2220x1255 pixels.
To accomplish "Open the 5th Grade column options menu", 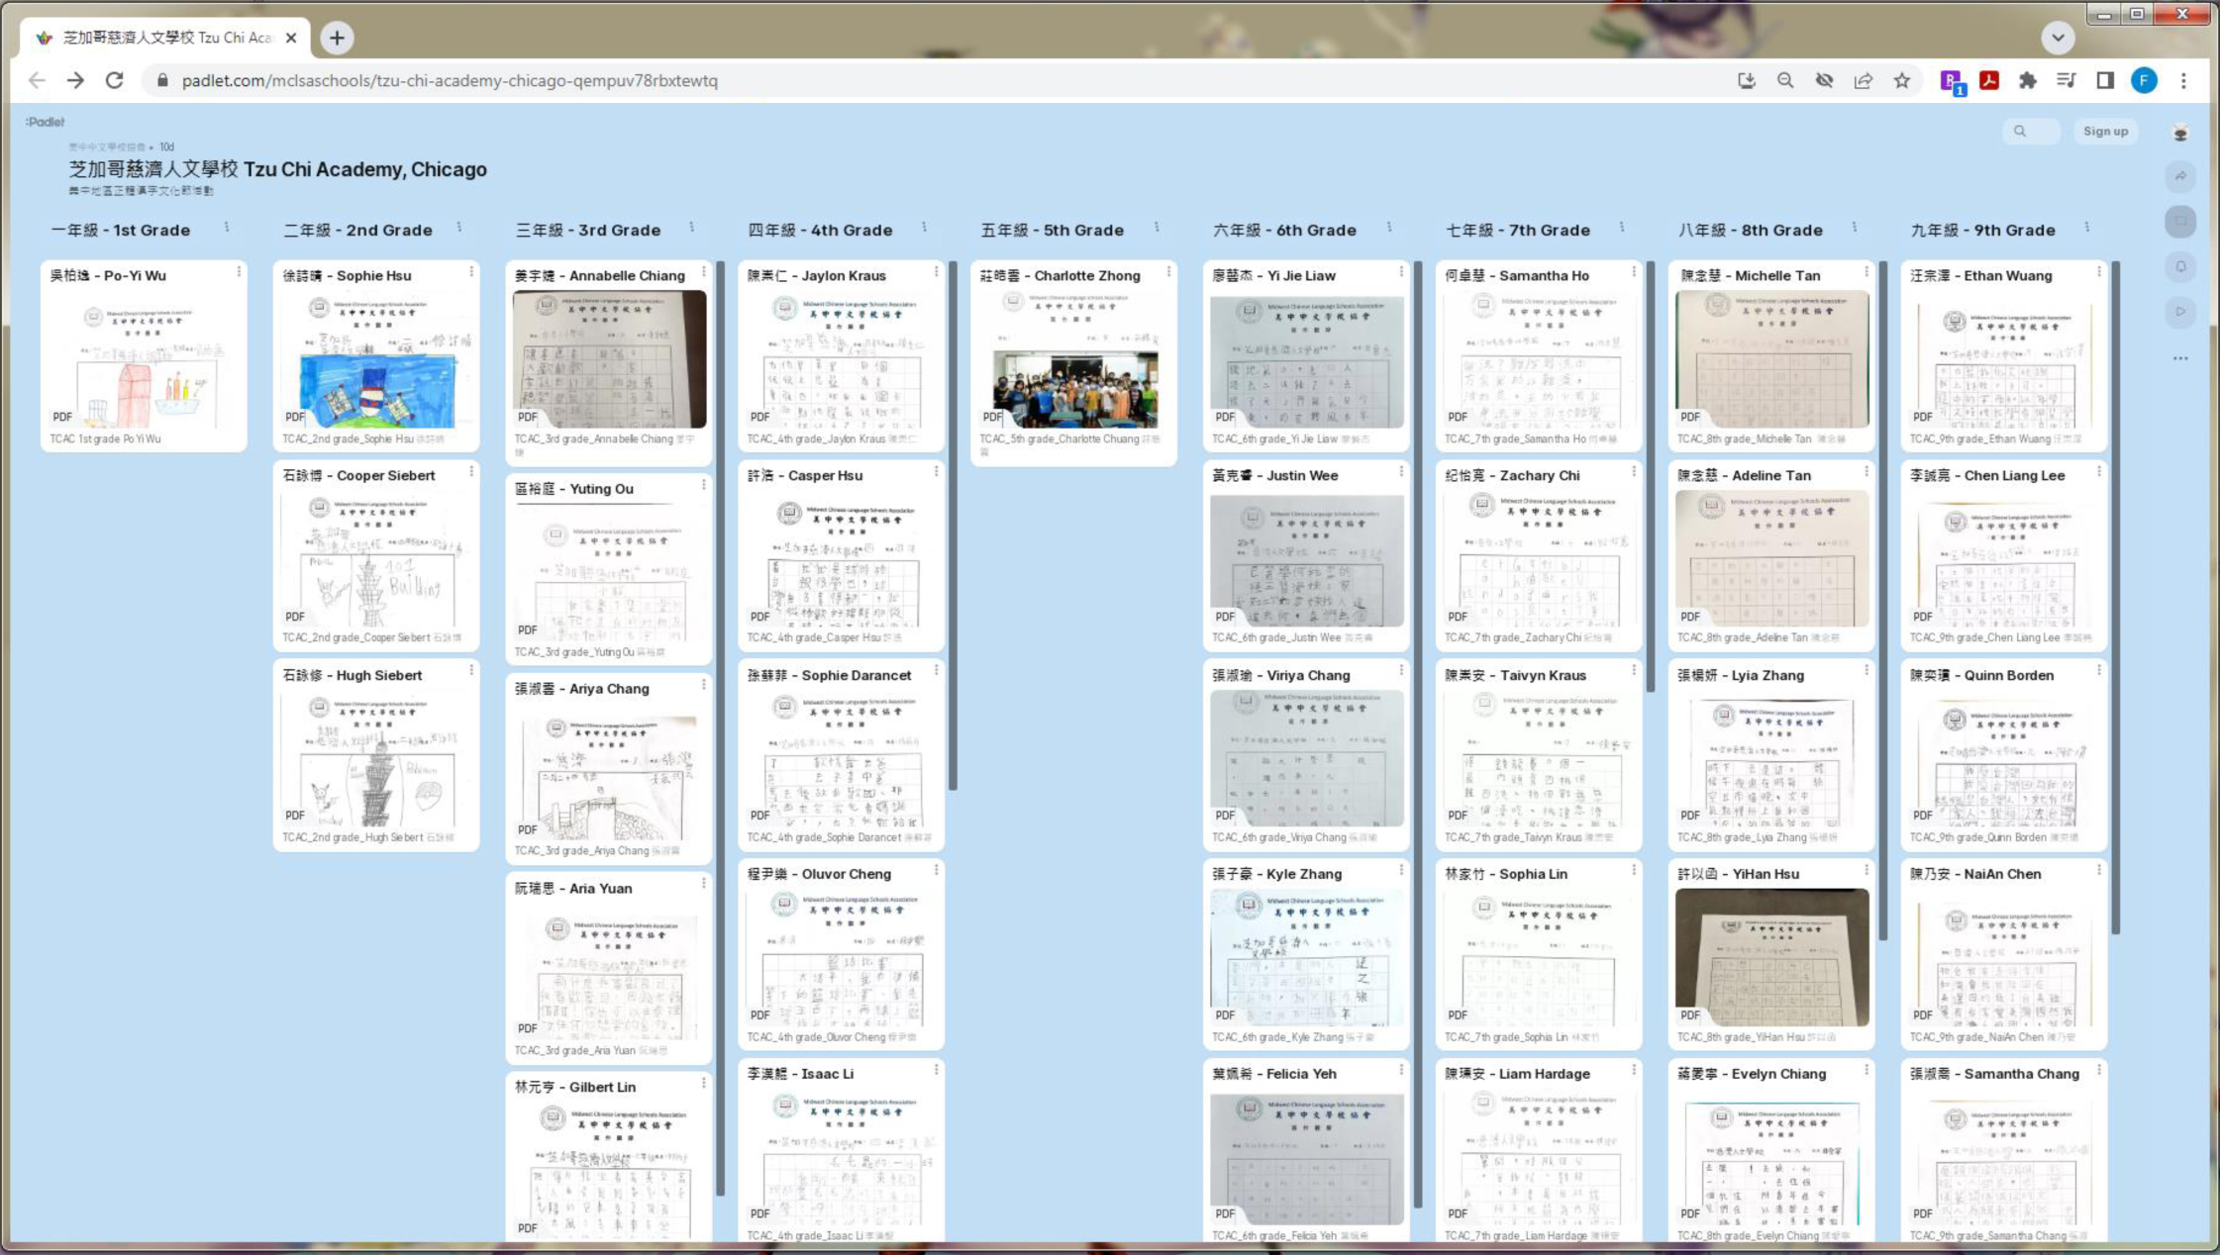I will coord(1157,229).
